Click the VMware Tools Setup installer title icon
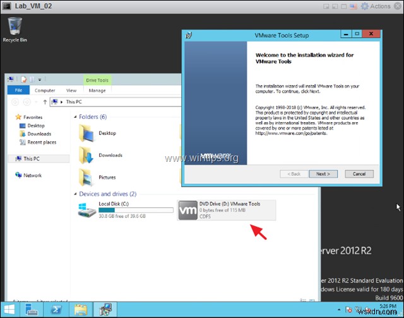The image size is (404, 318). tap(189, 35)
